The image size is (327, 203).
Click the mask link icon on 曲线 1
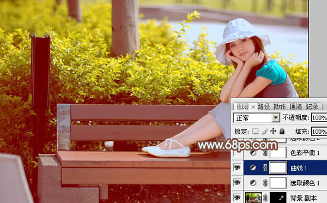tap(265, 168)
